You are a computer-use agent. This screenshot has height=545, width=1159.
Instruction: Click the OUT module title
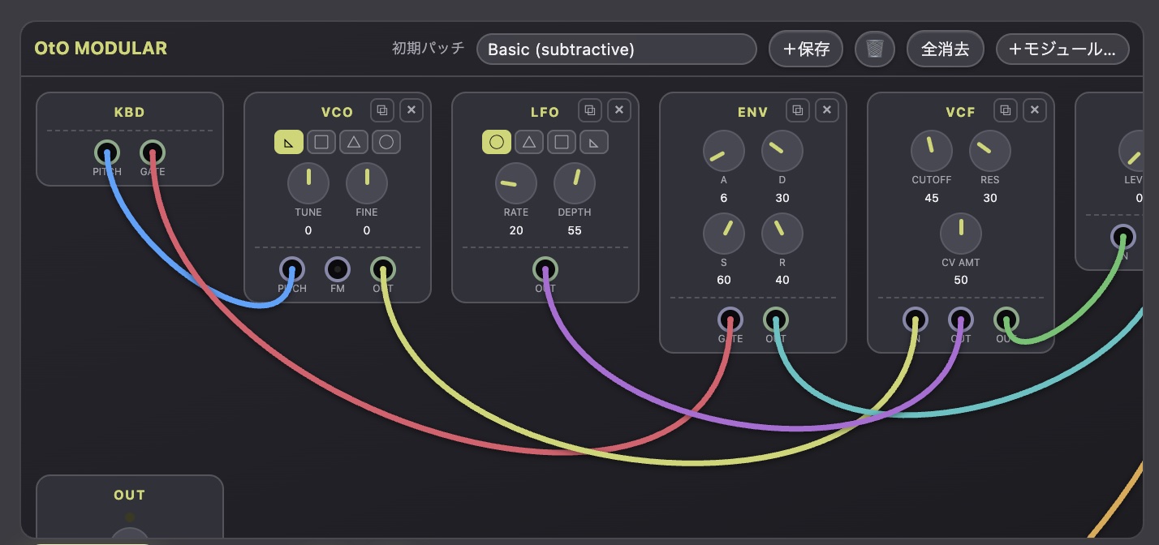point(130,495)
